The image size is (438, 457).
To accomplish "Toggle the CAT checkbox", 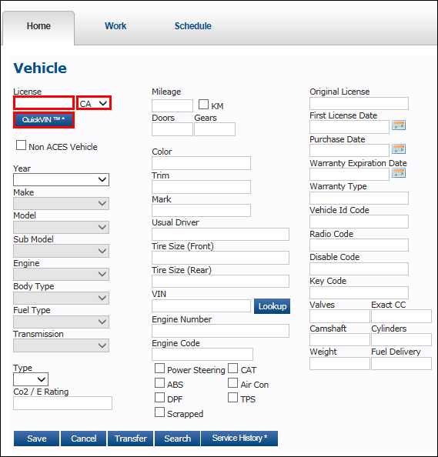I will [232, 368].
